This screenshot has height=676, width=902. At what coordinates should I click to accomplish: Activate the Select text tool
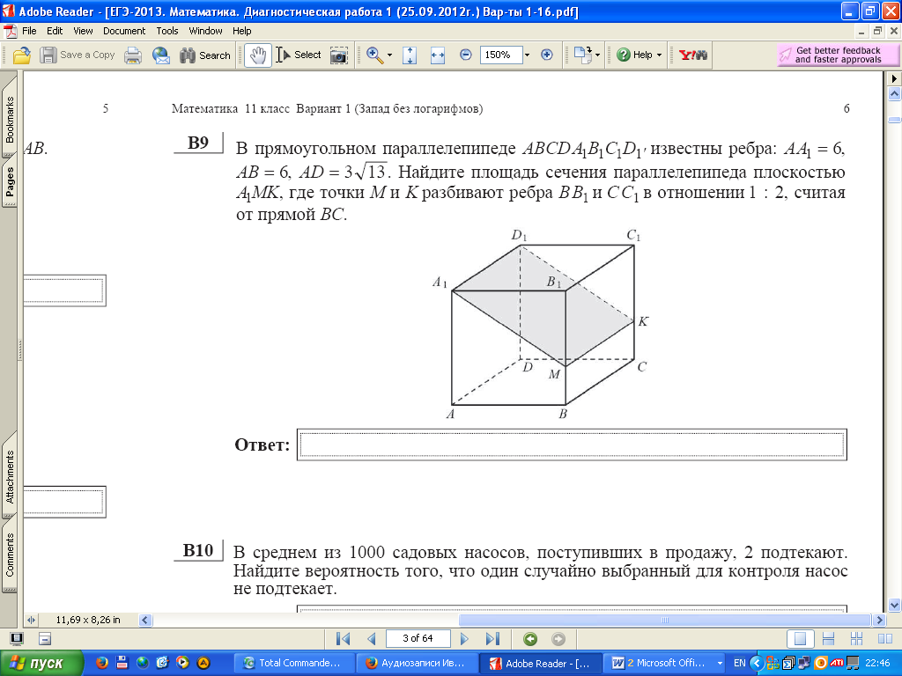tap(298, 55)
